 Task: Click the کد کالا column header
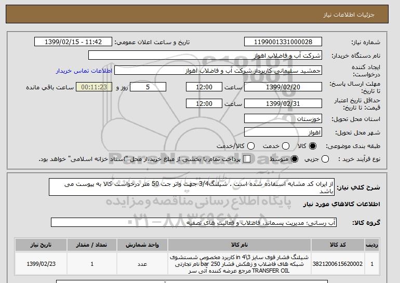point(338,245)
